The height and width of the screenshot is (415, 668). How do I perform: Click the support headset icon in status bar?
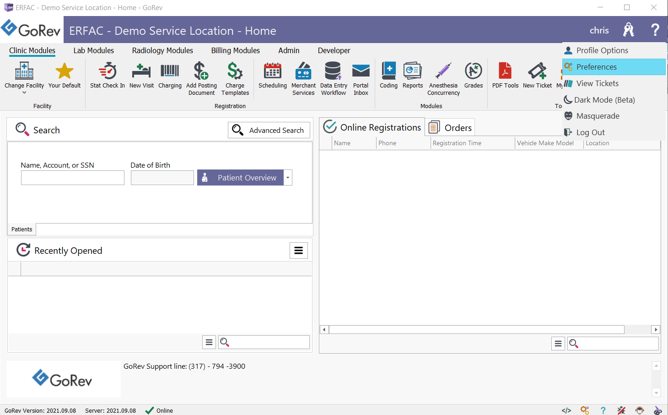tap(640, 410)
